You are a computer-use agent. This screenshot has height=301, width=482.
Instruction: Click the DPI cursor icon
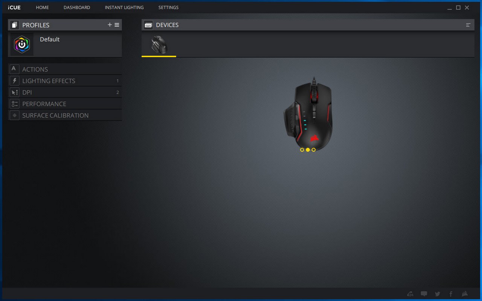pyautogui.click(x=14, y=92)
